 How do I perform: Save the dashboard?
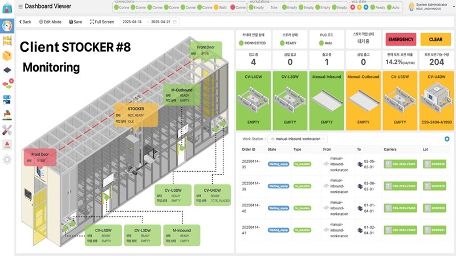click(x=76, y=22)
